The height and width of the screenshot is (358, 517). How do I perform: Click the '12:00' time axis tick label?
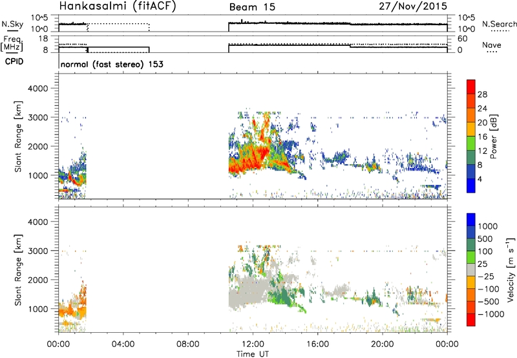click(x=253, y=344)
